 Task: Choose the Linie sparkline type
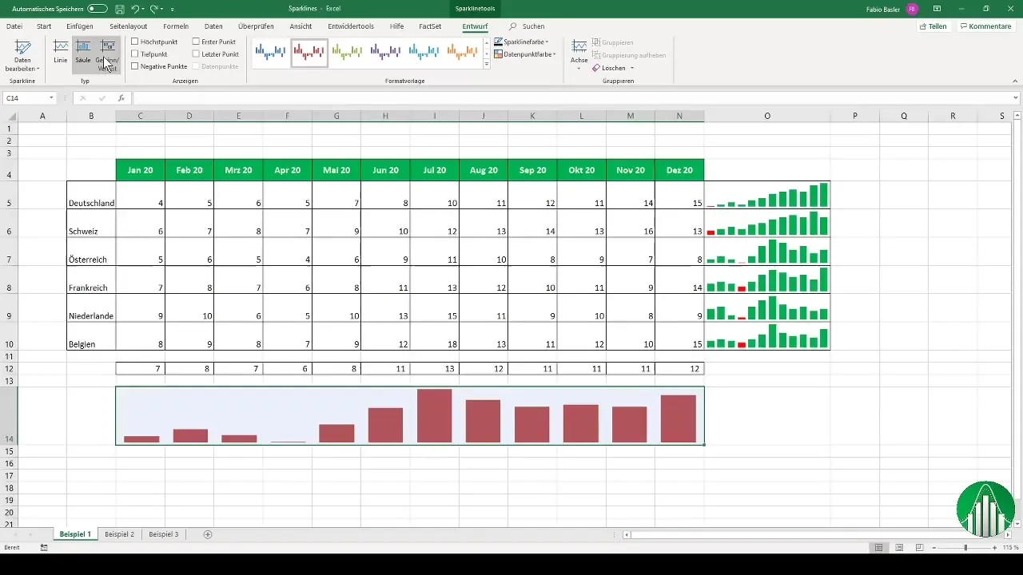pyautogui.click(x=61, y=52)
